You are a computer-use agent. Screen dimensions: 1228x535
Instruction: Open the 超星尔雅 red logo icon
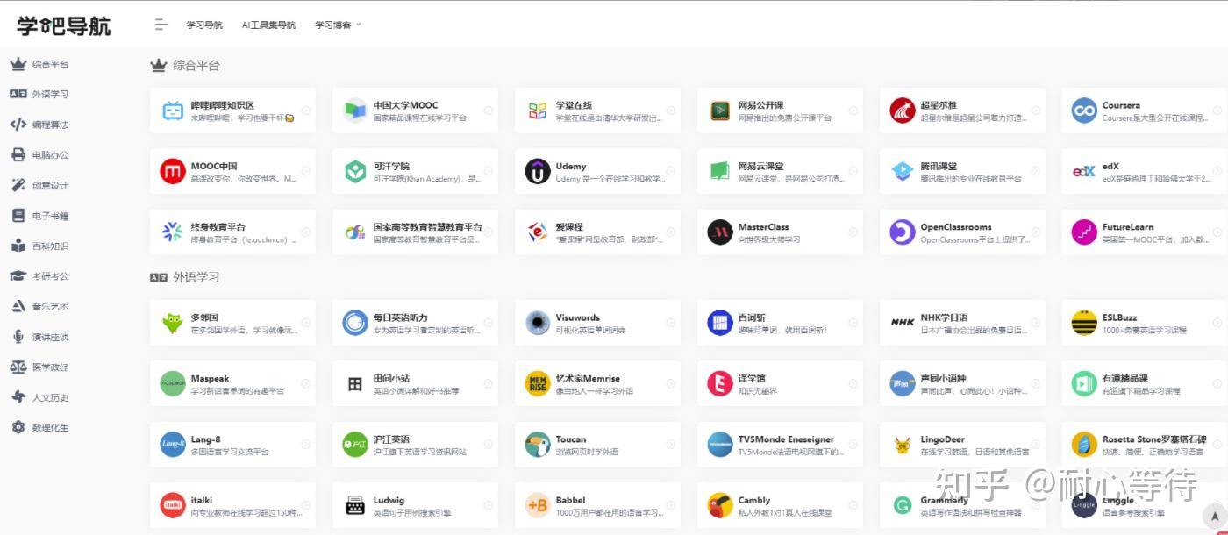tap(903, 111)
